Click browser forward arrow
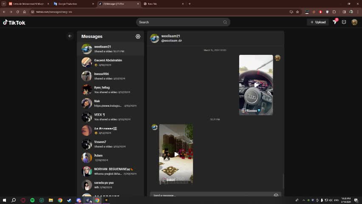The width and height of the screenshot is (362, 204). 11,12
